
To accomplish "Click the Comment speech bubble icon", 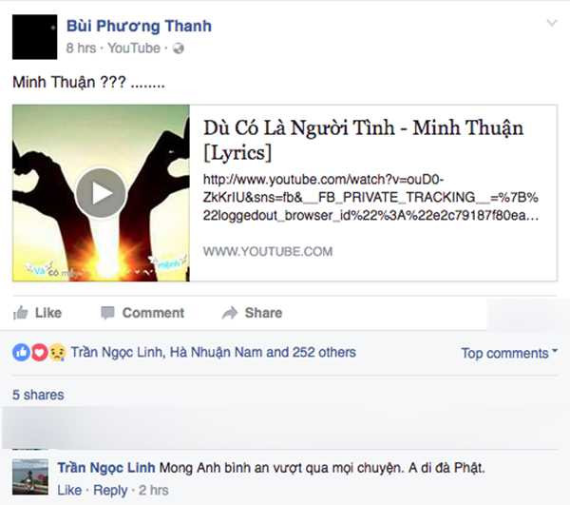I will (x=107, y=313).
